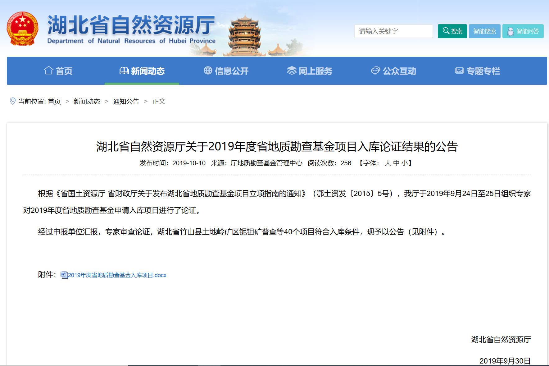Click the book icon beside 新闻动态

pyautogui.click(x=124, y=71)
